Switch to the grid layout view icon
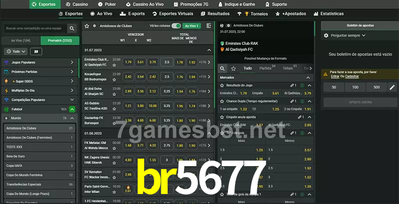The width and height of the screenshot is (399, 204). pos(36,51)
